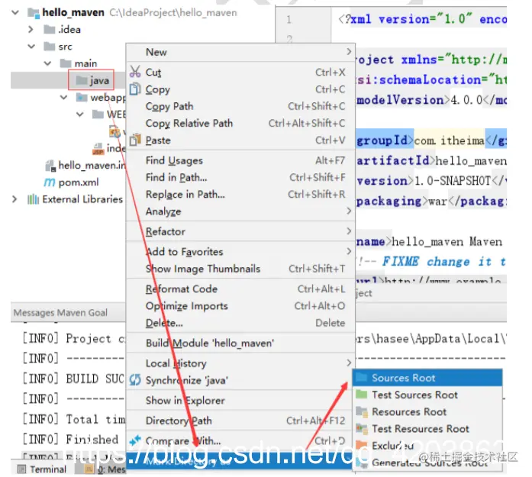This screenshot has height=477, width=532.
Task: Click the Cut scissors icon
Action: [x=135, y=72]
